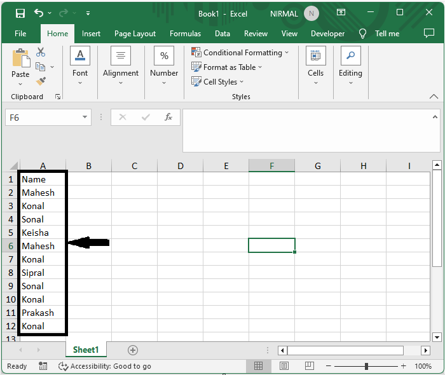Click the Copy icon
Image resolution: width=445 pixels, height=375 pixels.
coord(40,67)
